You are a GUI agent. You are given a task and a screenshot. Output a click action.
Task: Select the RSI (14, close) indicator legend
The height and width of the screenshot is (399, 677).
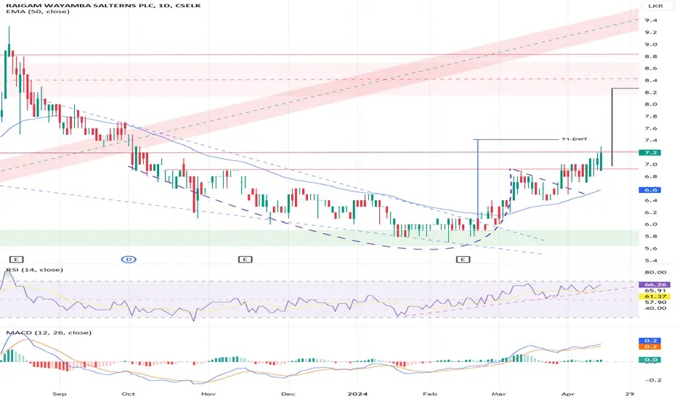coord(34,270)
